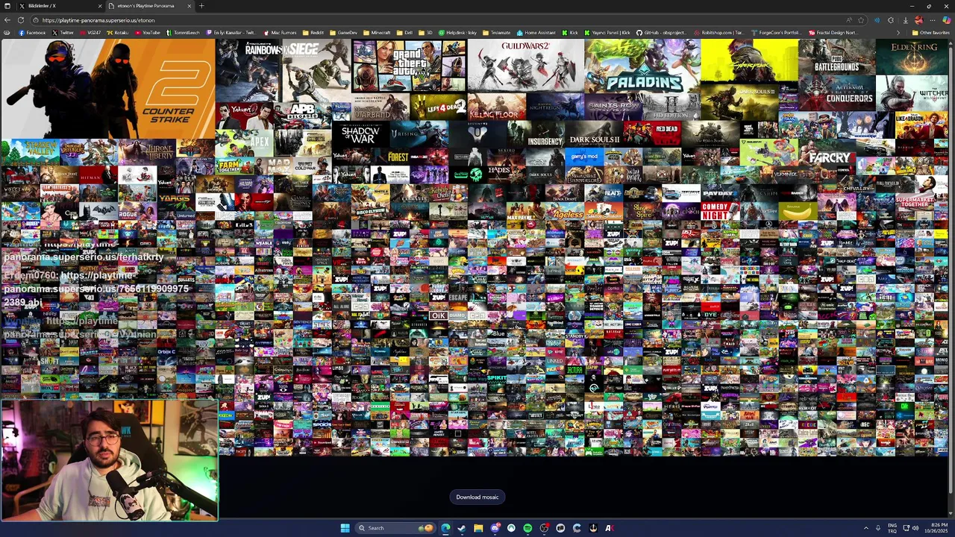Viewport: 955px width, 537px height.
Task: Open the GameDev bookmarks folder
Action: click(342, 33)
